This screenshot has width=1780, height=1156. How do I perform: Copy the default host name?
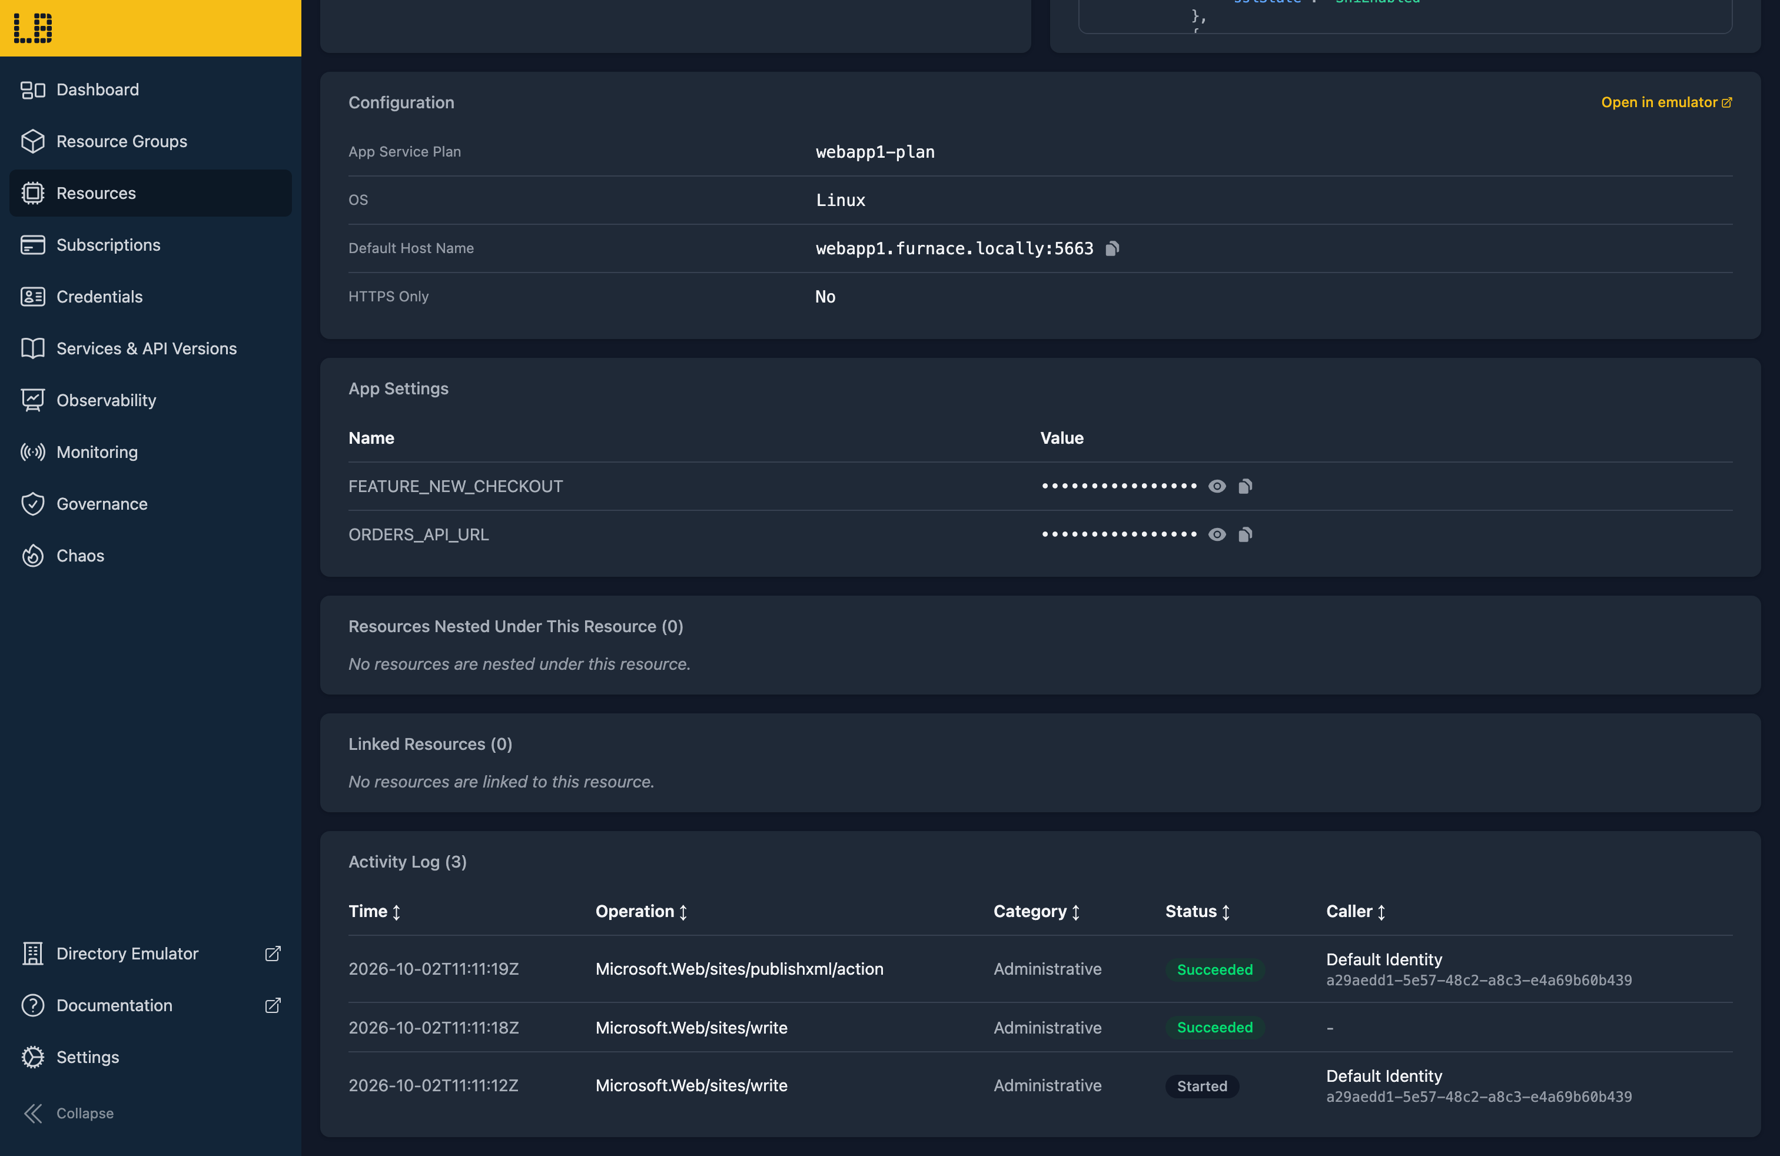(x=1112, y=248)
